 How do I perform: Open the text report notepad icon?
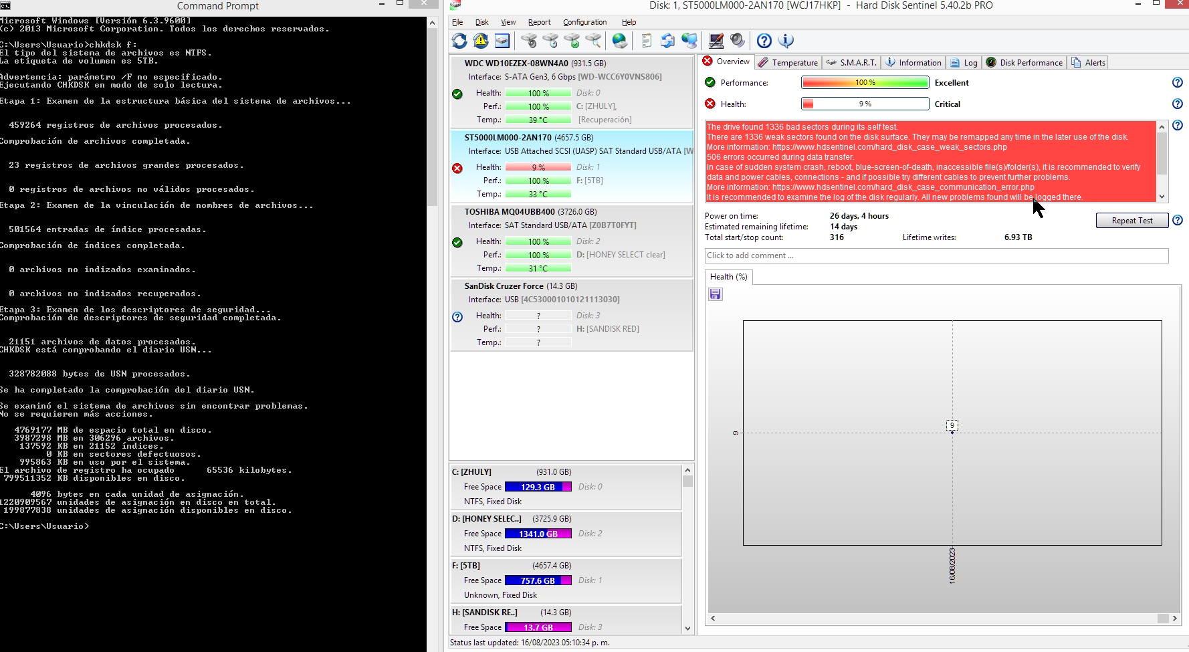click(x=646, y=41)
